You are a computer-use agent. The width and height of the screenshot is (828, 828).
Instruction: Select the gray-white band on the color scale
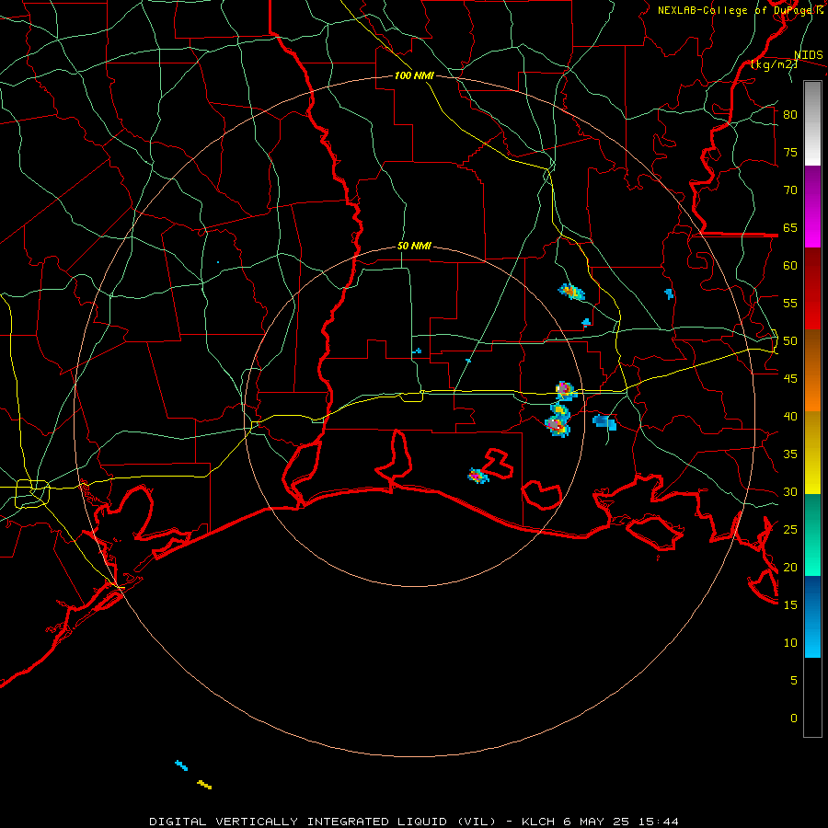[812, 123]
